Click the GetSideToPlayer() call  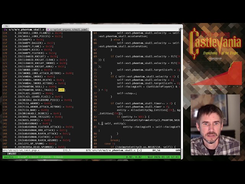(x=161, y=87)
